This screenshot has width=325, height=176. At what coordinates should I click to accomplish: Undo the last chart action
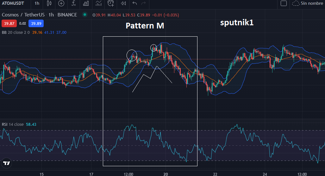(x=135, y=3)
